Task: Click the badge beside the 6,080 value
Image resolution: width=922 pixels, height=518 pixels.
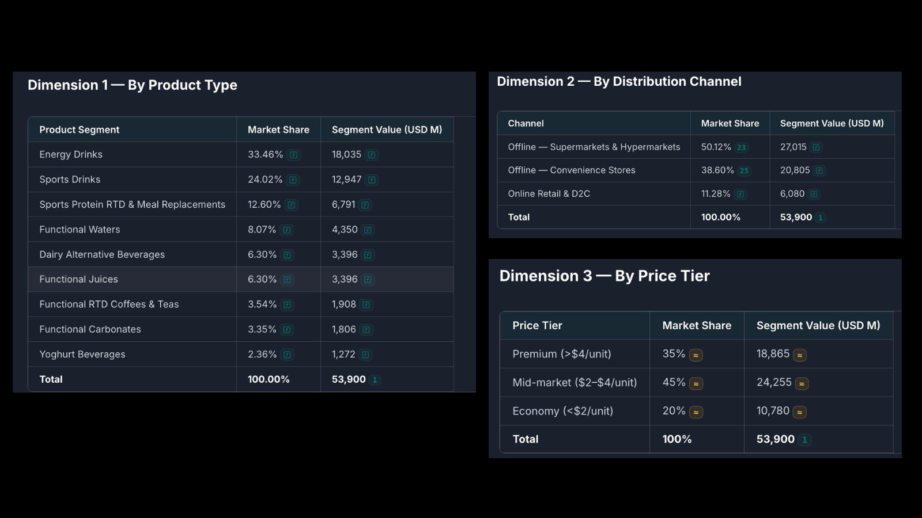Action: coord(814,195)
